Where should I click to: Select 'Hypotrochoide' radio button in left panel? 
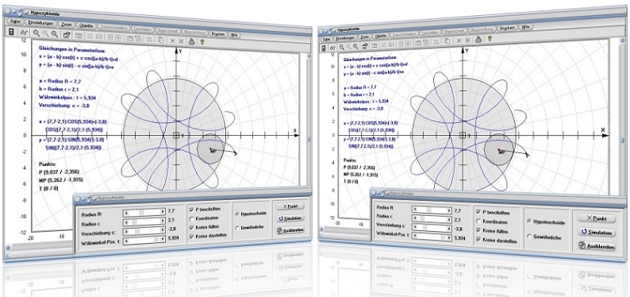coord(237,214)
